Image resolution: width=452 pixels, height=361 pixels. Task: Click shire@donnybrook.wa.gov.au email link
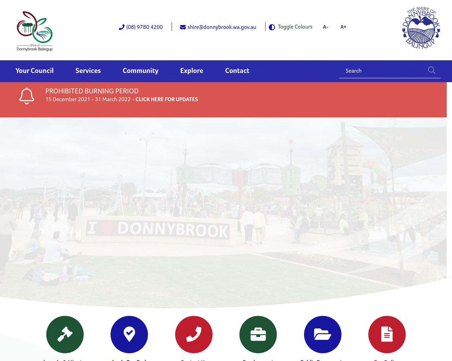(x=222, y=27)
